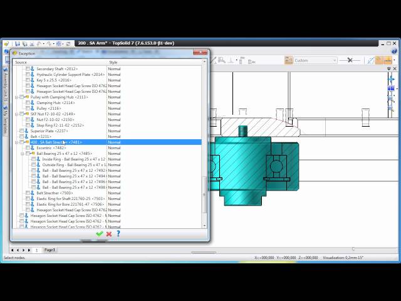Check the box for Secondary Shaft <2012>
The image size is (401, 301).
point(28,69)
